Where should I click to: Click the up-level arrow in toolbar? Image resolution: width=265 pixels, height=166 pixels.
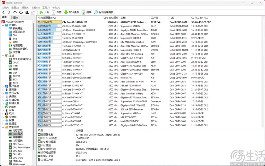(14, 12)
